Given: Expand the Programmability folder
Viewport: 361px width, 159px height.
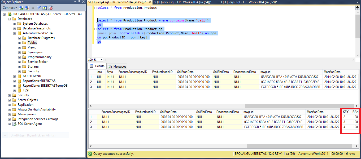Looking at the screenshot, I should 20,57.
